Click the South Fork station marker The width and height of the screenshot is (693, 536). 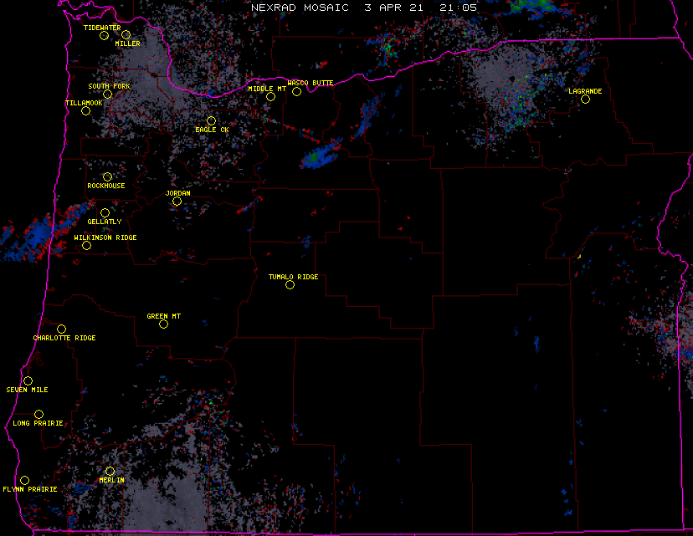click(x=107, y=94)
